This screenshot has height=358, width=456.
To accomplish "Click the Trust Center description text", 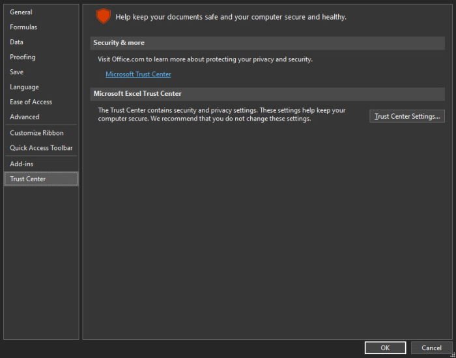I will point(221,115).
